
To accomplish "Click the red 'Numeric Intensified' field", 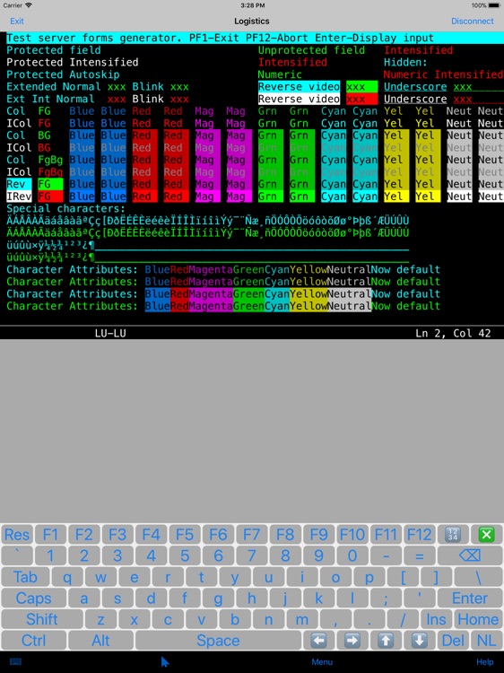I will 443,74.
